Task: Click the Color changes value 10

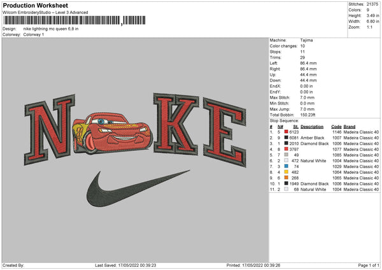Action: click(x=302, y=46)
